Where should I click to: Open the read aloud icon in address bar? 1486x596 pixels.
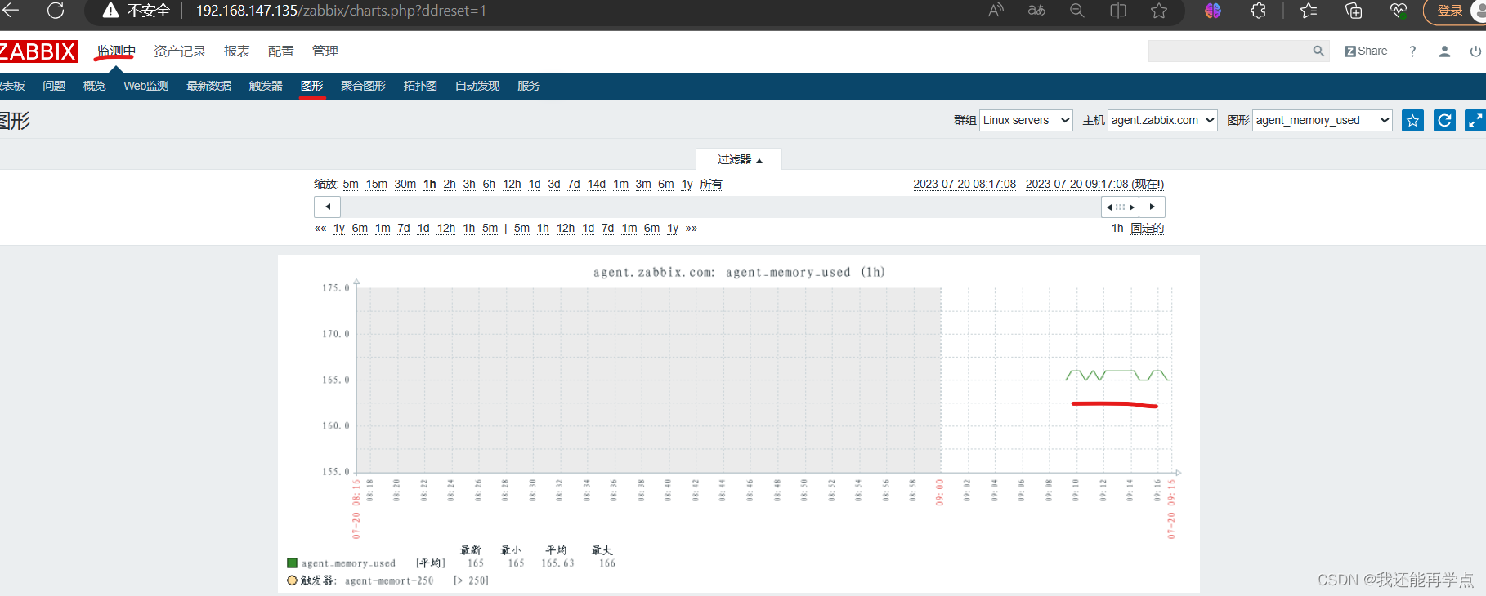(x=996, y=11)
